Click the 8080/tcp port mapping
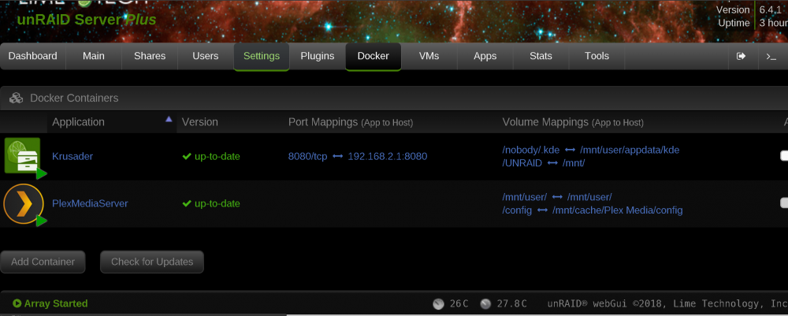The height and width of the screenshot is (316, 788). [x=307, y=156]
